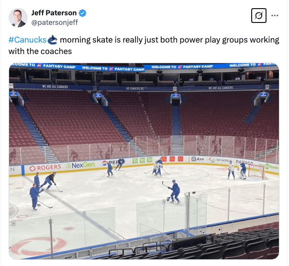
Task: Click the Grok slashed-square icon
Action: point(258,16)
